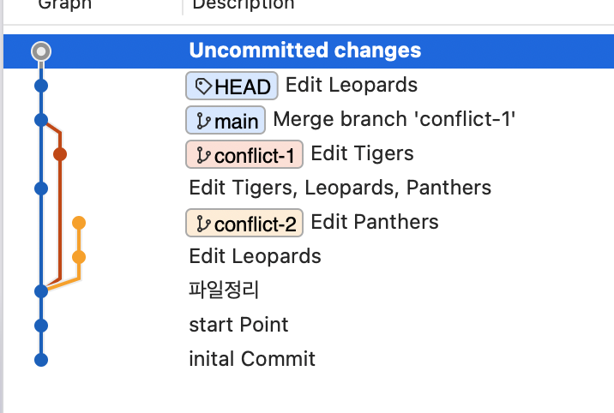Select the 파일정리 commit
This screenshot has width=614, height=413.
tap(224, 290)
